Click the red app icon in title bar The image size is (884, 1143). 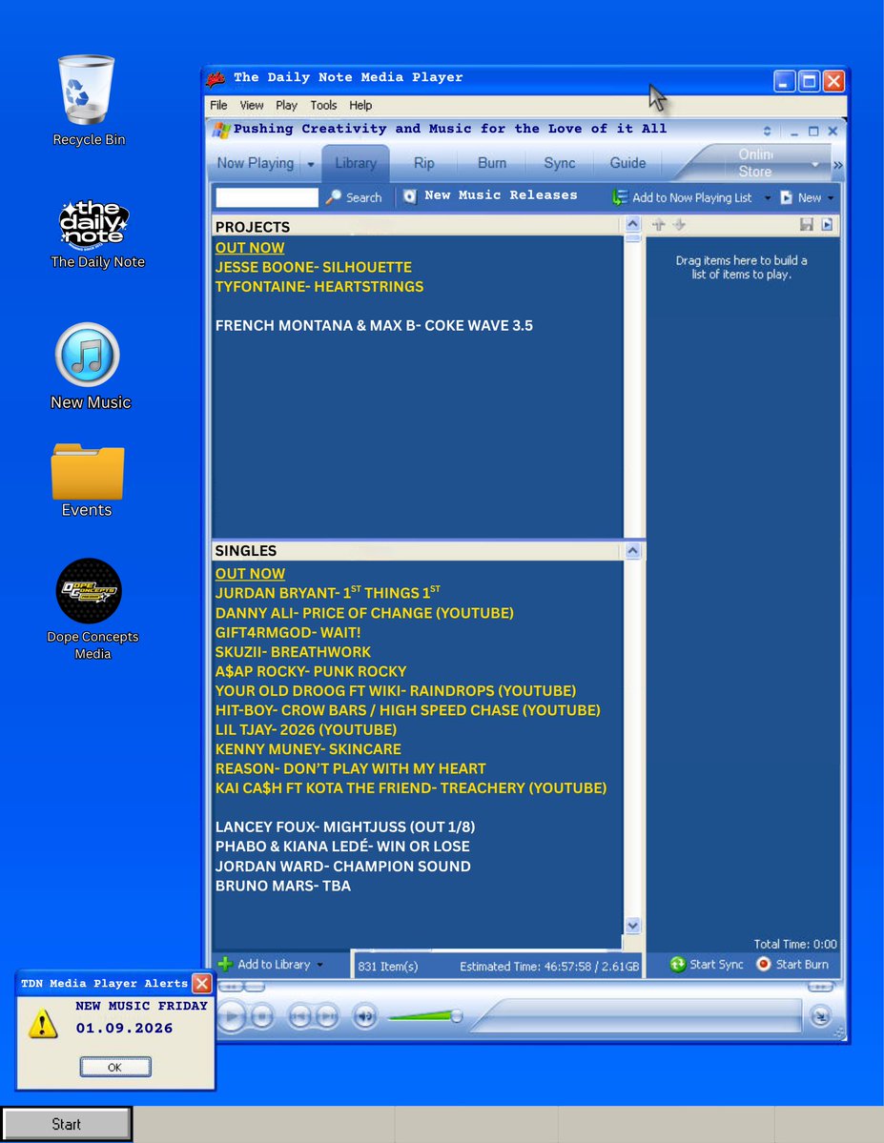(216, 78)
